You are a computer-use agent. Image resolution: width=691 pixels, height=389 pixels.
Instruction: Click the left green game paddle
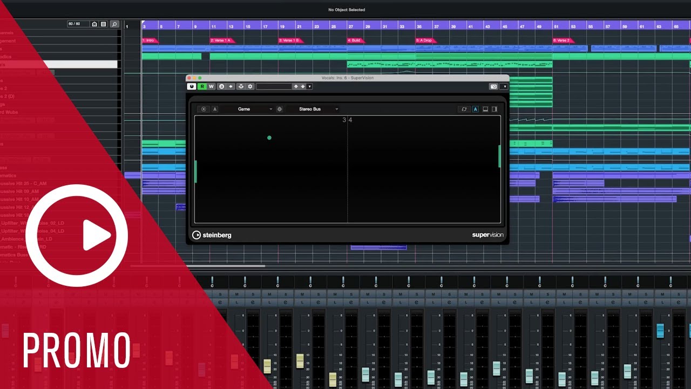[x=196, y=171]
